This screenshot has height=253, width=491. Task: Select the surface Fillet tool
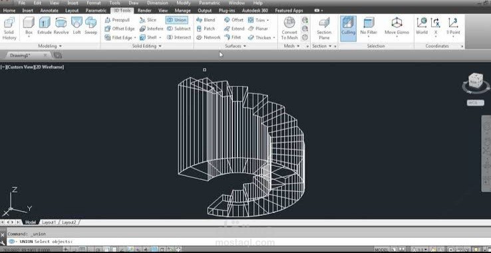pyautogui.click(x=233, y=38)
